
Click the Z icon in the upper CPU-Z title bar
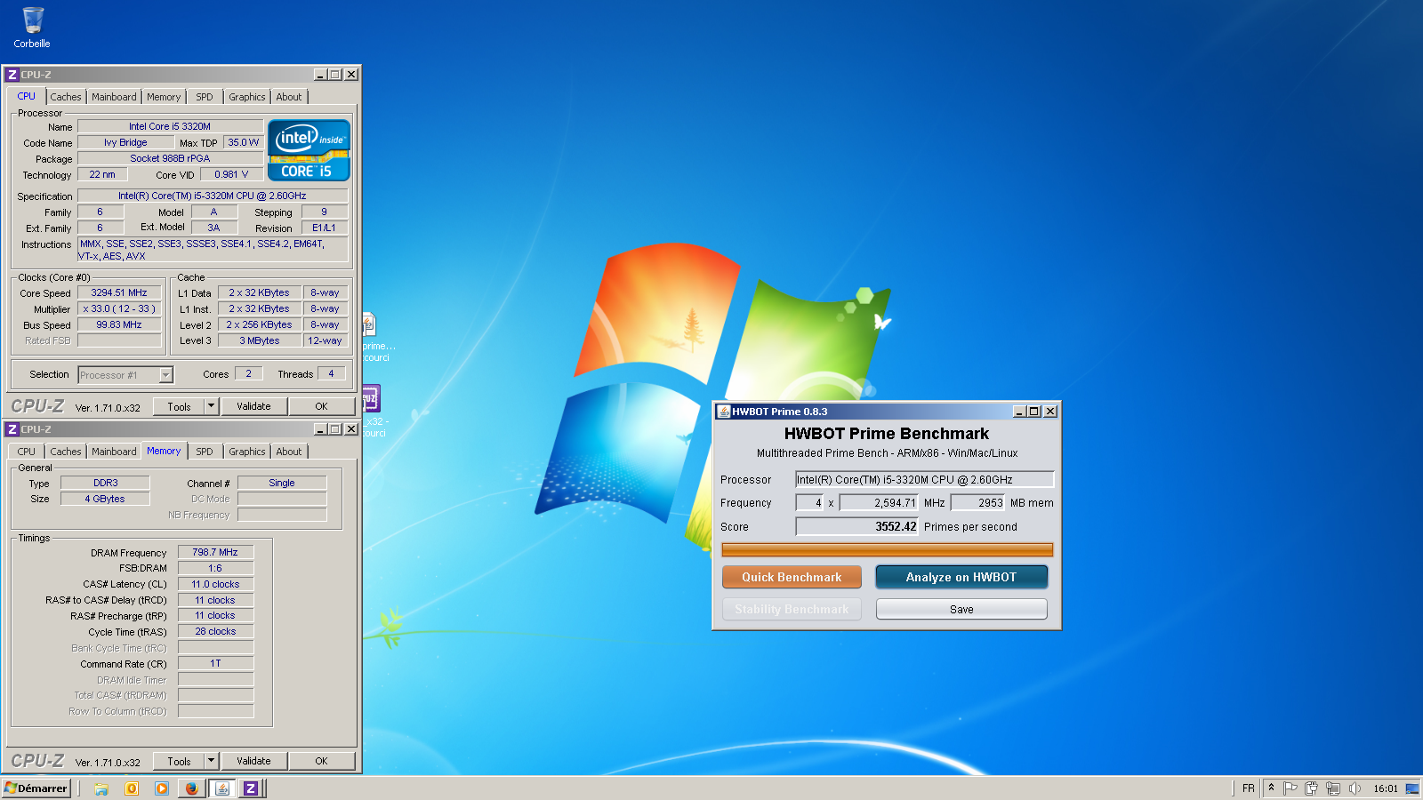tap(12, 75)
